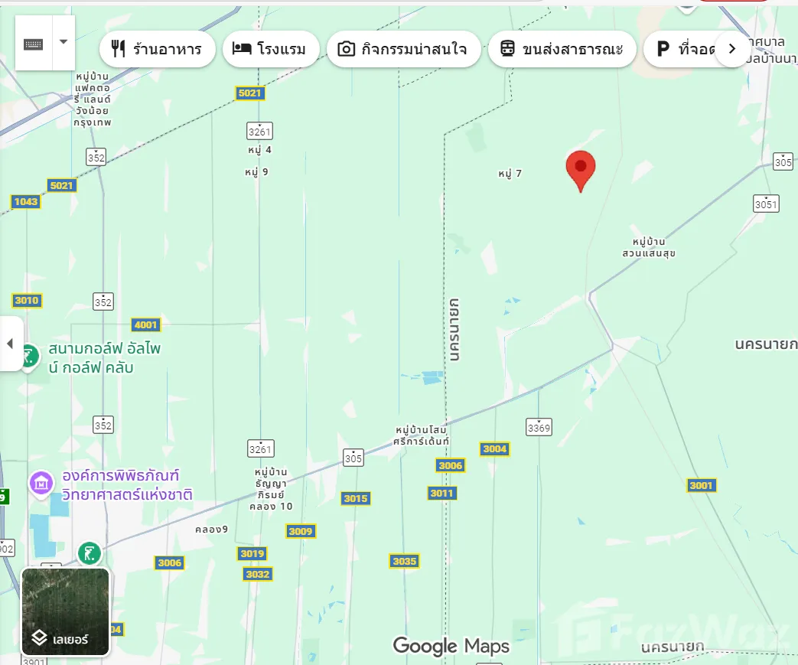This screenshot has width=798, height=665.
Task: Collapse the side panel with left arrow
Action: coord(11,344)
